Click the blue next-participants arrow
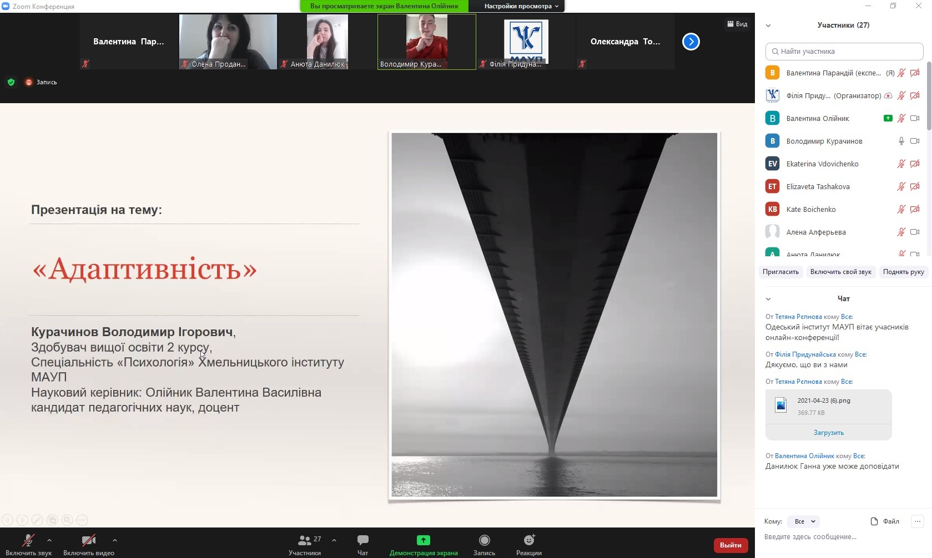This screenshot has width=932, height=558. pyautogui.click(x=691, y=42)
